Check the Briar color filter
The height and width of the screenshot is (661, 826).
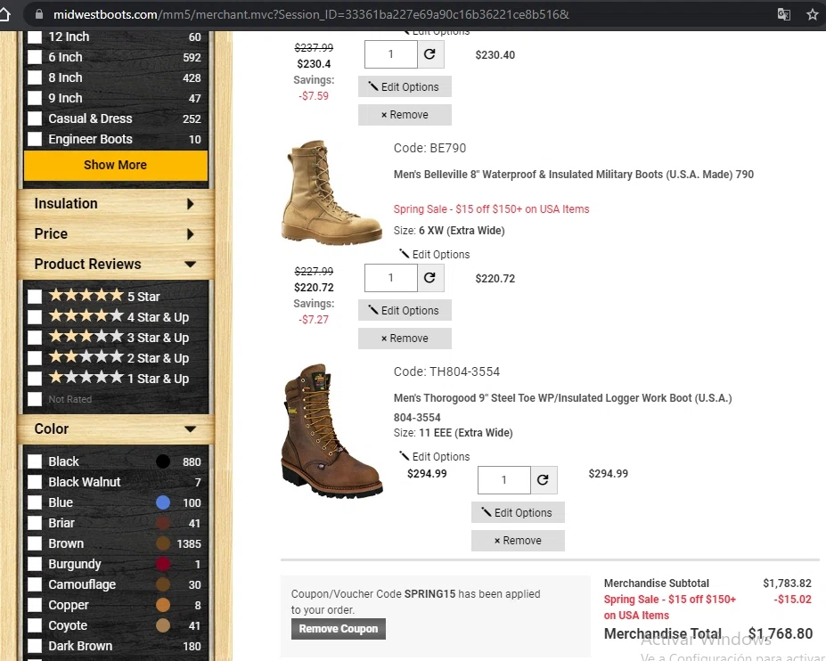(35, 524)
